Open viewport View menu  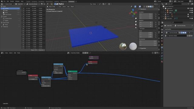60,6
